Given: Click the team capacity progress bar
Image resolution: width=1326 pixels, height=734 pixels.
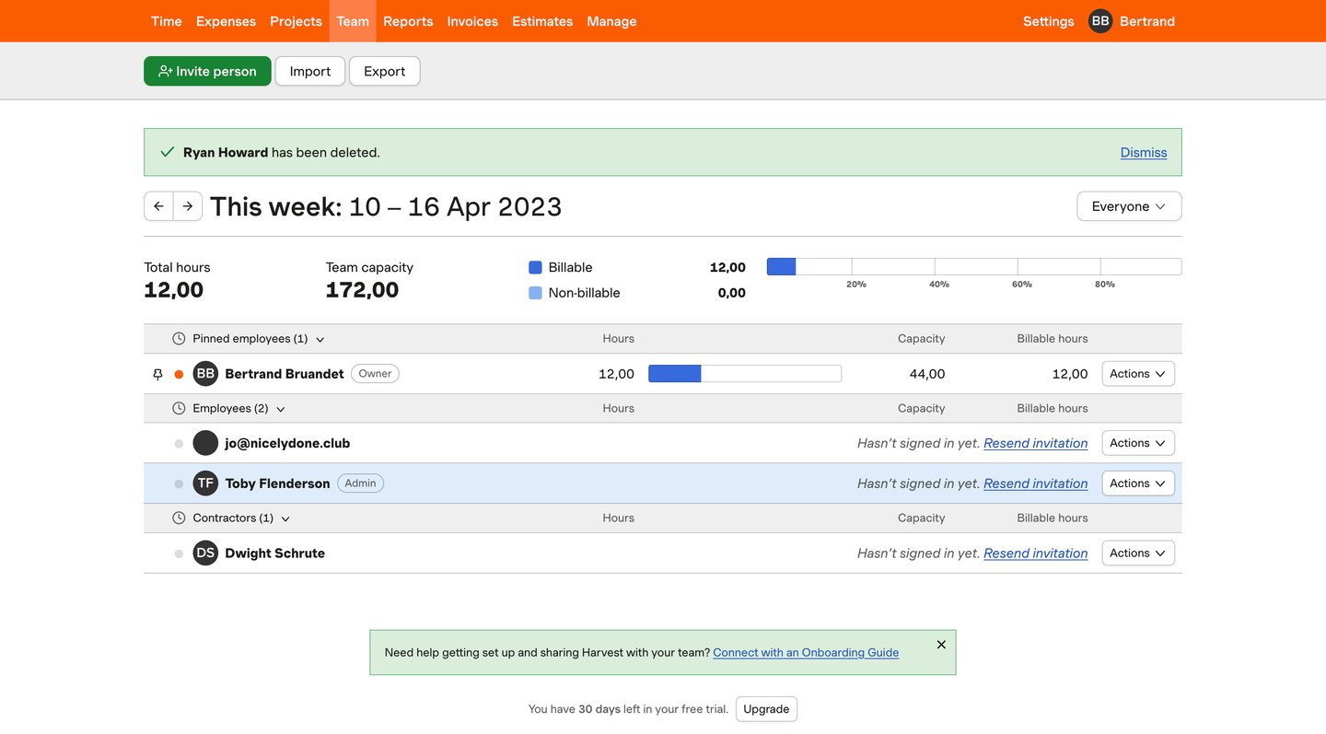Looking at the screenshot, I should [x=973, y=265].
